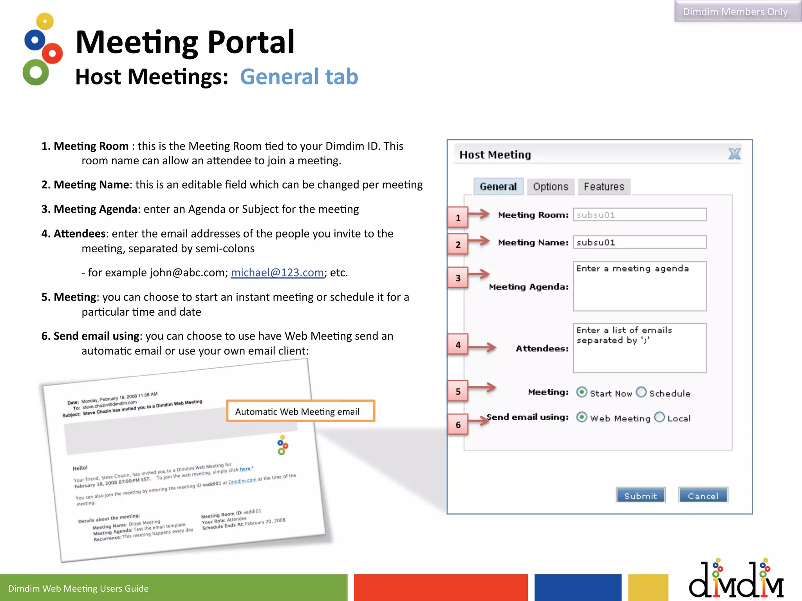Choose Web Meeting for sending email

coord(582,417)
